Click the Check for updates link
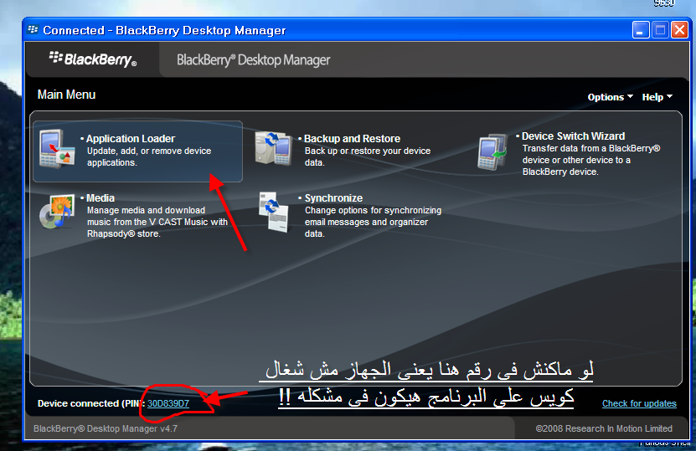Image resolution: width=696 pixels, height=451 pixels. pyautogui.click(x=639, y=403)
